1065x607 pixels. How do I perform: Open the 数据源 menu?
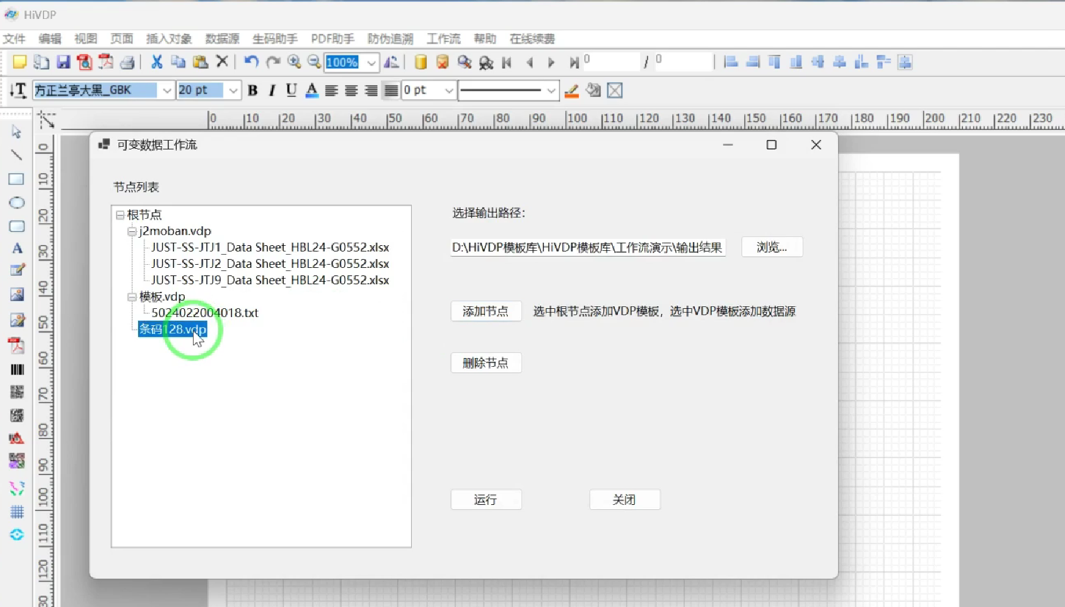[222, 39]
